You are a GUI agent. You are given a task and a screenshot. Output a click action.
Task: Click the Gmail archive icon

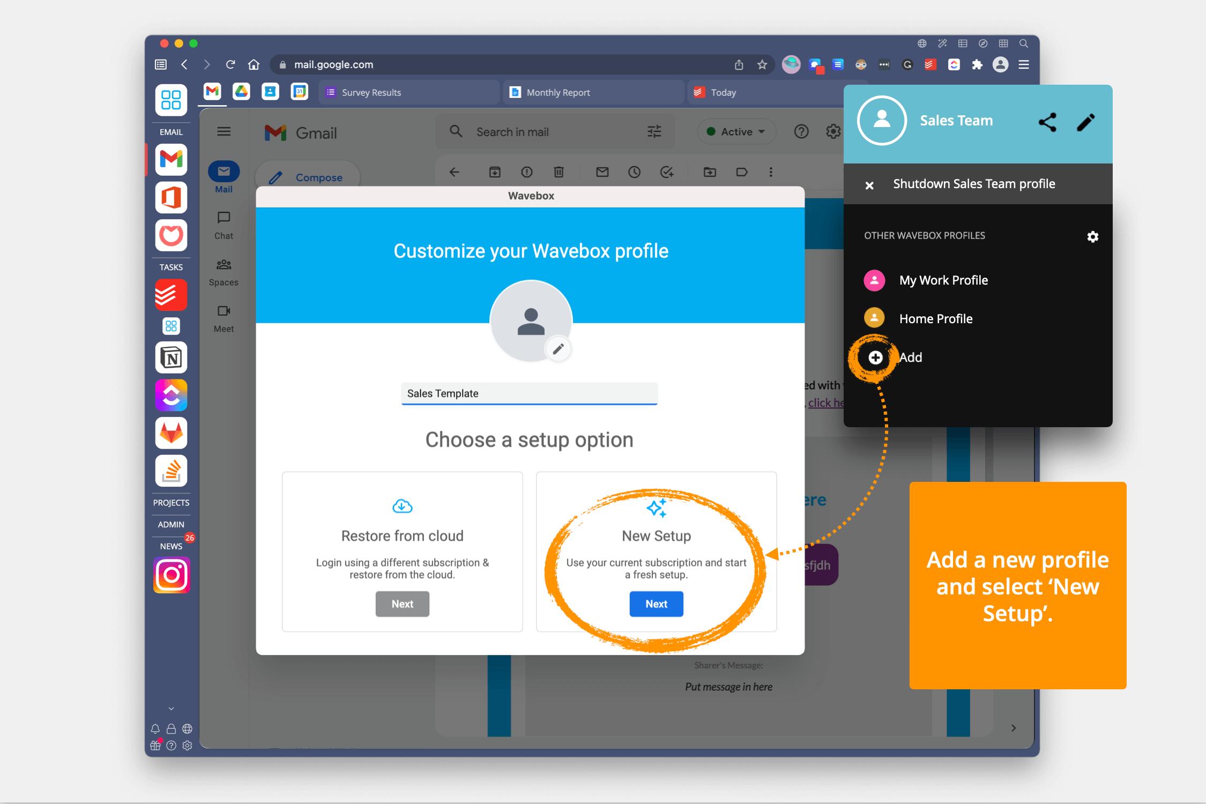point(495,172)
